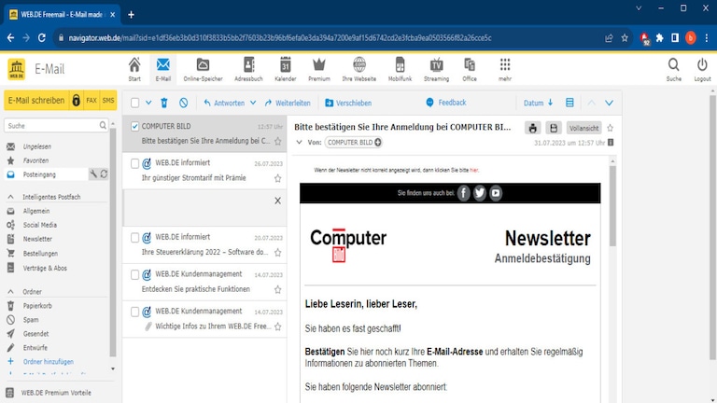Click the print icon in the email header
717x403 pixels.
pos(532,128)
